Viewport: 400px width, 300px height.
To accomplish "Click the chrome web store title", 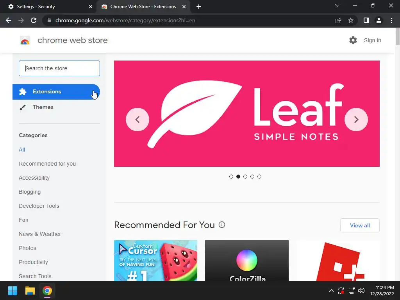I will (72, 40).
